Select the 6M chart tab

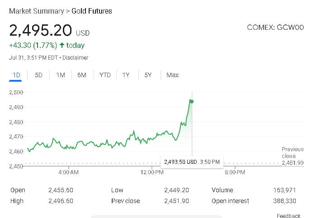pos(82,75)
